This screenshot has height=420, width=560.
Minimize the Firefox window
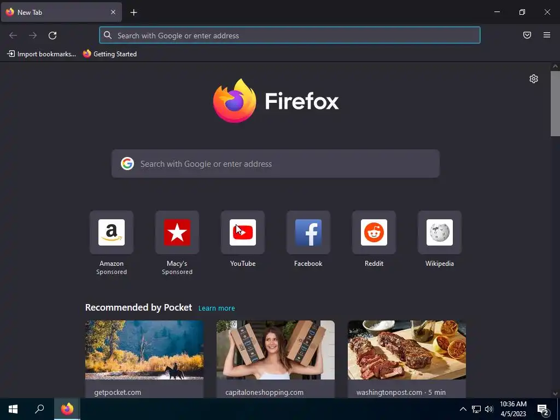pos(497,12)
